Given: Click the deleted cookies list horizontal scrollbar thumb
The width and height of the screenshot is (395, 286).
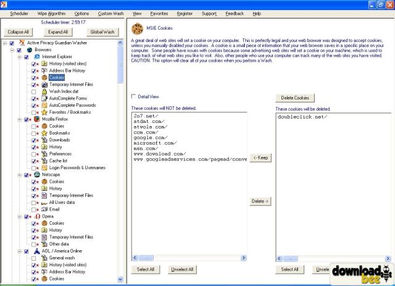Looking at the screenshot, I should coord(290,258).
